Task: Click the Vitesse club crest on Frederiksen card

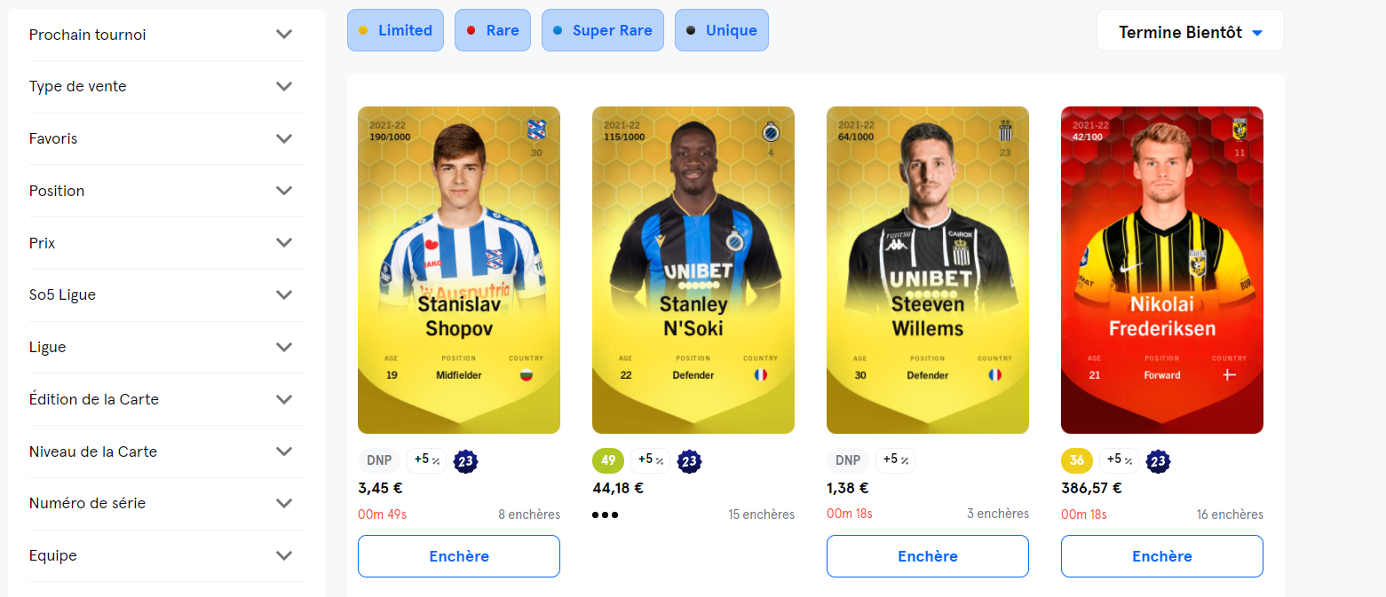Action: [1240, 130]
